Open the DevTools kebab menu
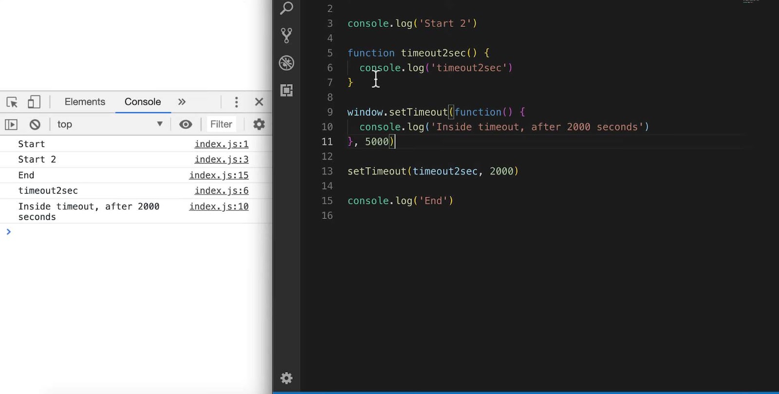 tap(236, 102)
